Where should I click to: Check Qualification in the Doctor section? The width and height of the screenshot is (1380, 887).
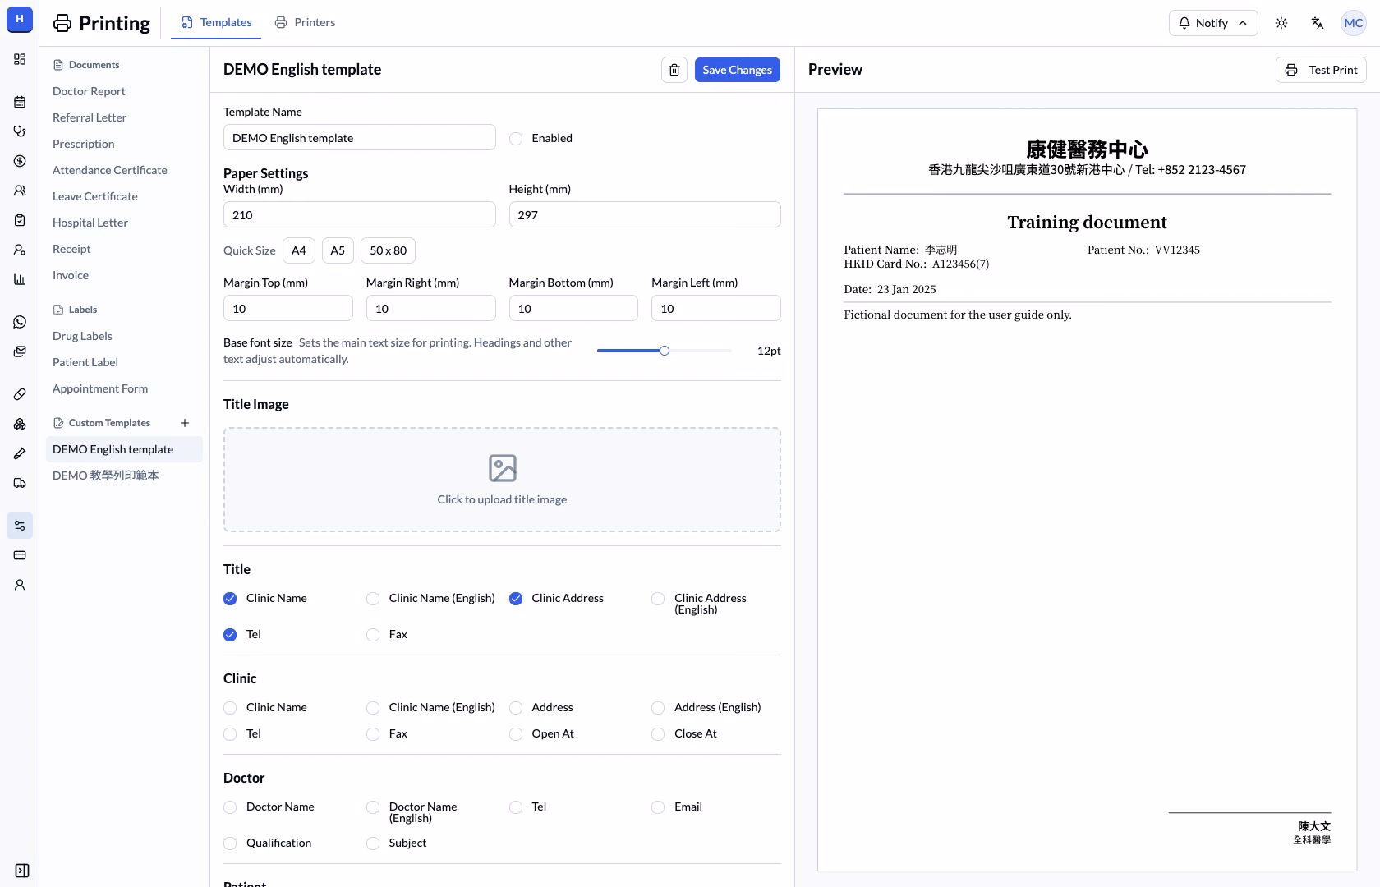230,843
